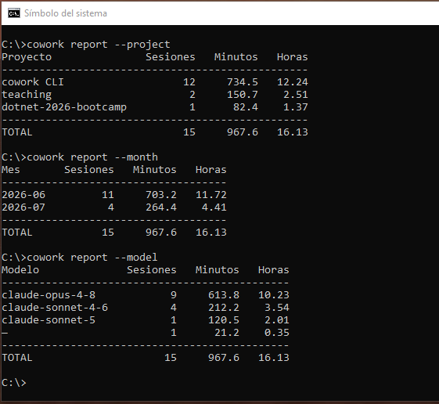Select the 703.2 minutes value
This screenshot has width=439, height=404.
click(161, 195)
